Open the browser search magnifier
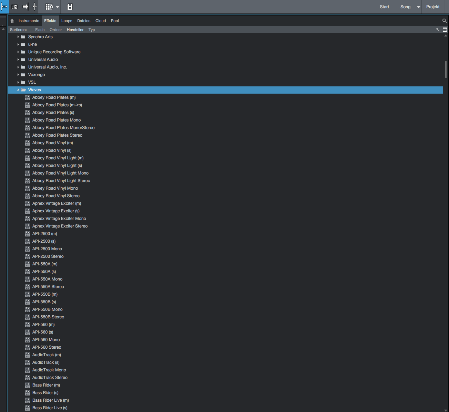The height and width of the screenshot is (412, 449). [x=444, y=21]
